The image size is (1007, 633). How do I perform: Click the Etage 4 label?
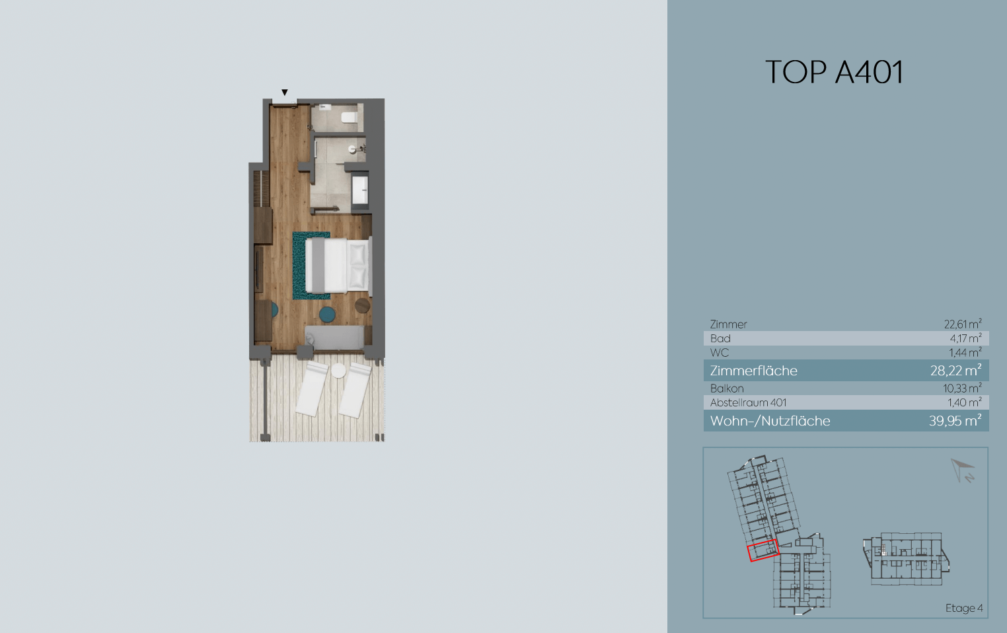click(x=964, y=608)
